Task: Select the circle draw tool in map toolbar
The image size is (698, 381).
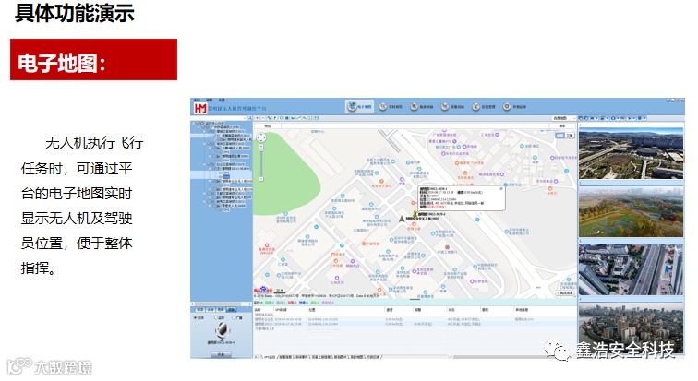Action: [x=281, y=118]
